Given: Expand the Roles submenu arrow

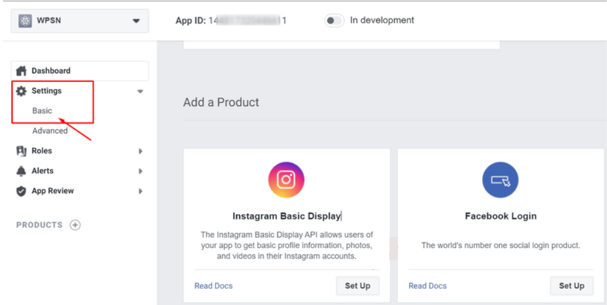Looking at the screenshot, I should (140, 151).
